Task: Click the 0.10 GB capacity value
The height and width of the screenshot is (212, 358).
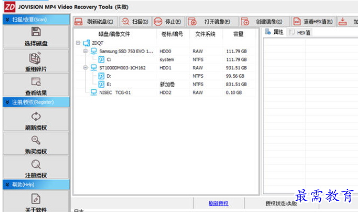Action: point(234,92)
